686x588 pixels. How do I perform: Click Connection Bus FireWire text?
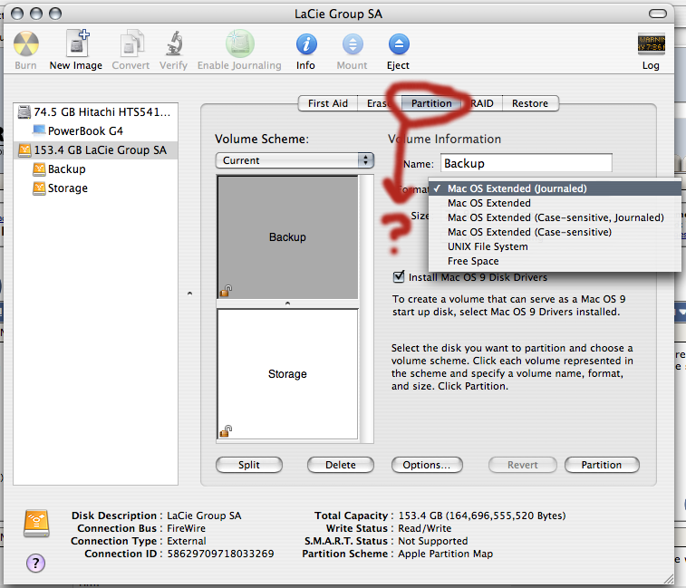click(x=186, y=528)
